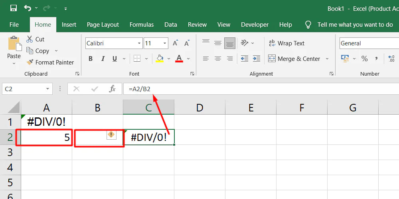Click the Increase Indent icon

[x=256, y=59]
